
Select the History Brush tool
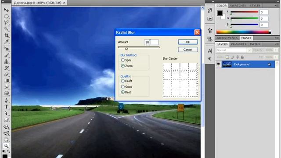6,68
